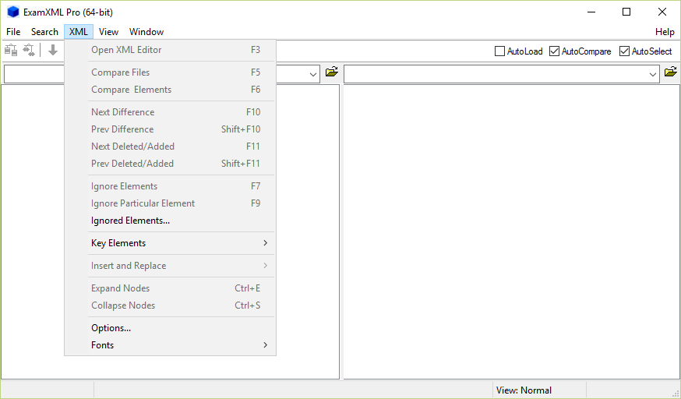Select Compare Elements menu item
This screenshot has width=681, height=399.
click(170, 90)
